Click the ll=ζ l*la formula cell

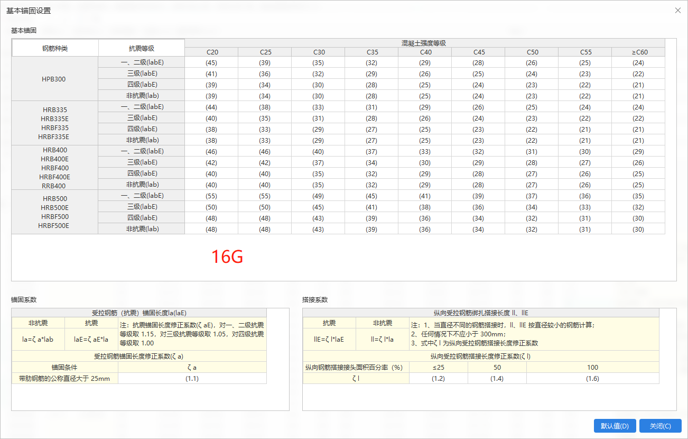(382, 340)
